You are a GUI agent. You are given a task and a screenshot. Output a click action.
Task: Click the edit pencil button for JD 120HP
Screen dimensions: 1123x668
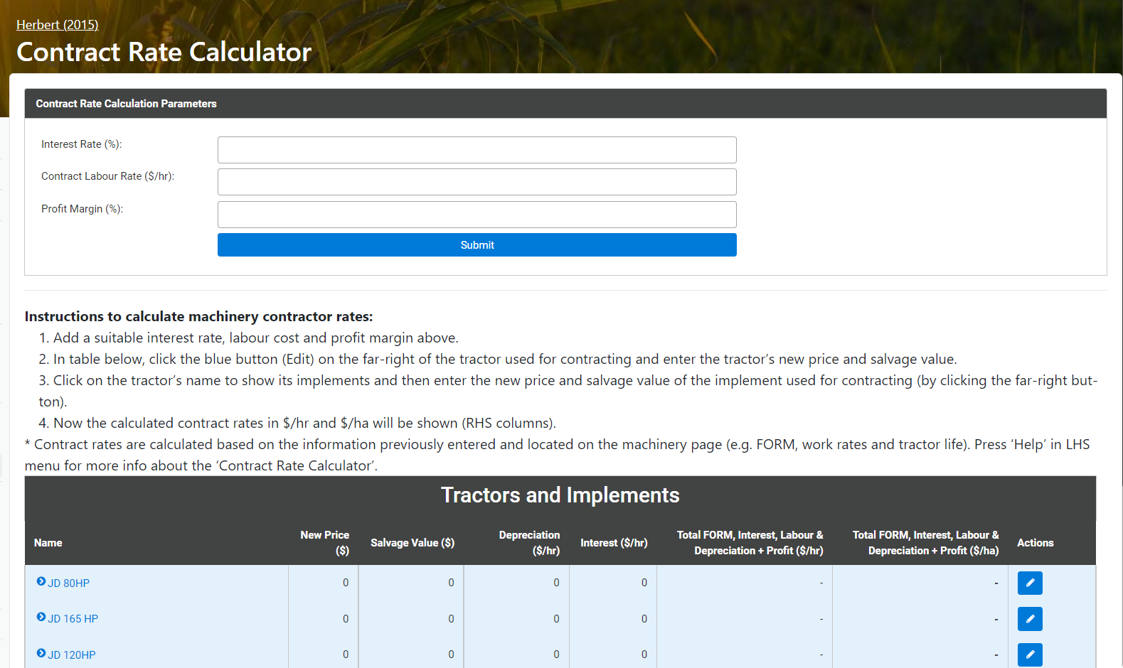coord(1029,654)
